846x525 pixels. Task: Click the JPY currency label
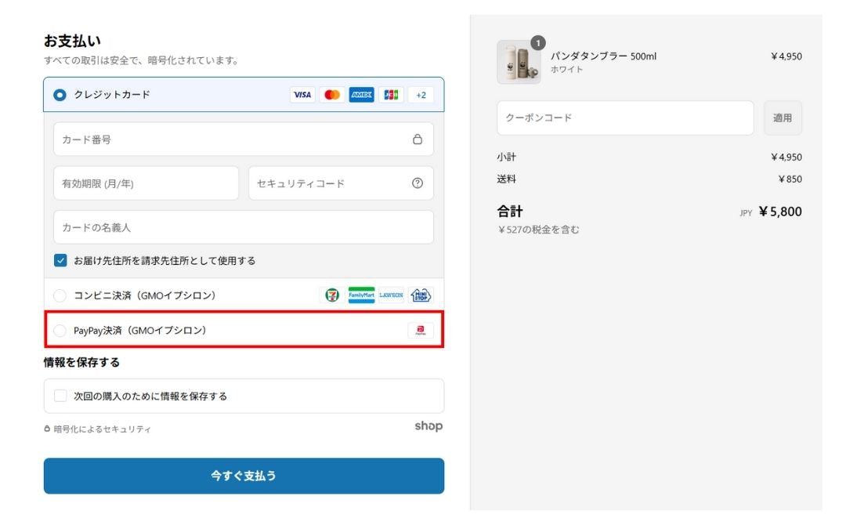tap(747, 213)
